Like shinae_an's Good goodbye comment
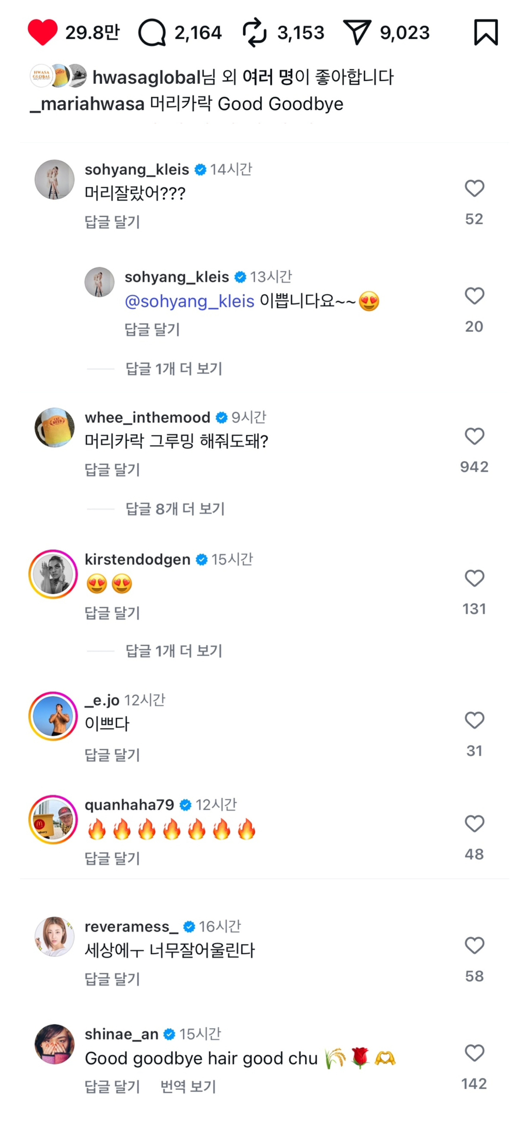 tap(474, 1053)
